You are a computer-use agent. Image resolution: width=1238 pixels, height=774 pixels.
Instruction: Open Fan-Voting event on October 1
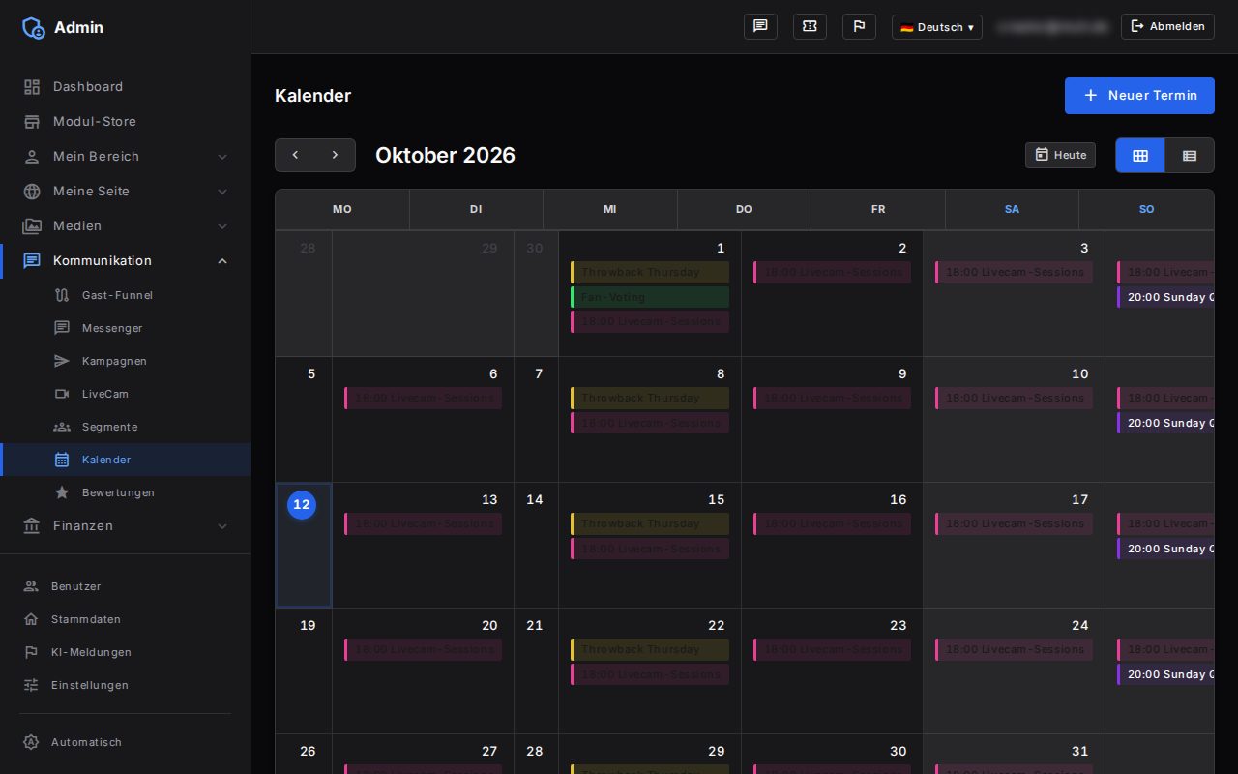pyautogui.click(x=650, y=297)
